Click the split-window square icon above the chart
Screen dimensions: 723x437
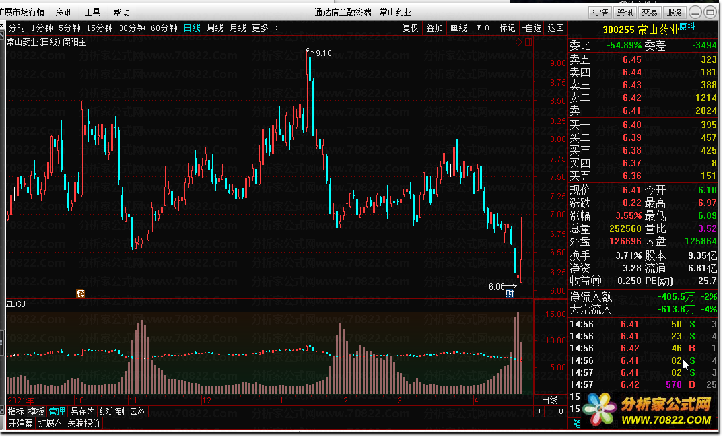[528, 42]
